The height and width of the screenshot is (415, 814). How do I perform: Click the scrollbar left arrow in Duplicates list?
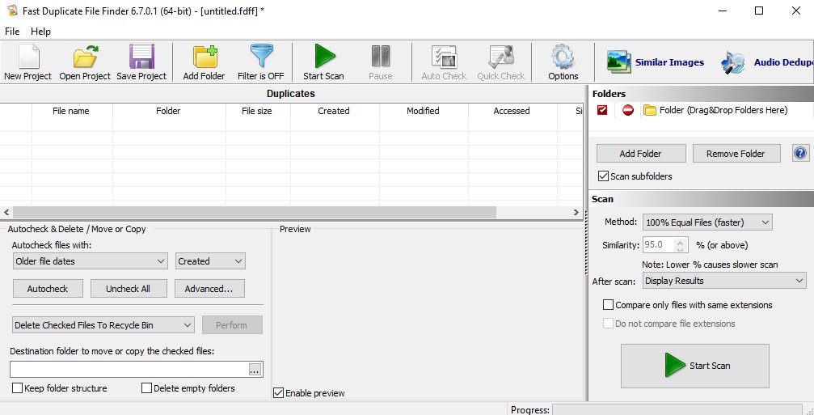6,213
